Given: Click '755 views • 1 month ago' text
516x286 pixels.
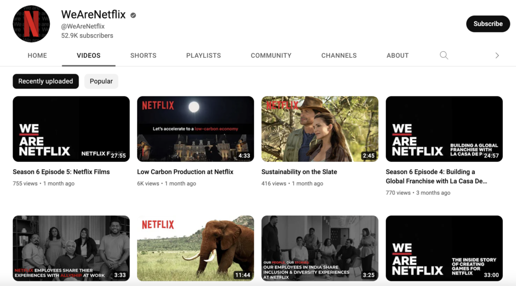Looking at the screenshot, I should tap(43, 183).
